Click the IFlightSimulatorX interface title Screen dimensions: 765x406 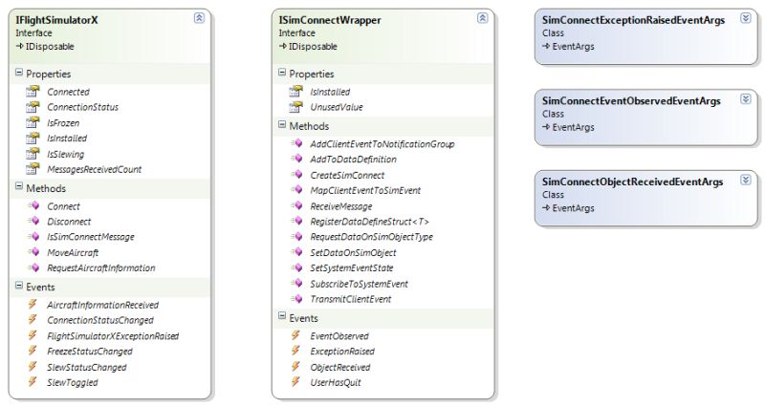pyautogui.click(x=56, y=20)
